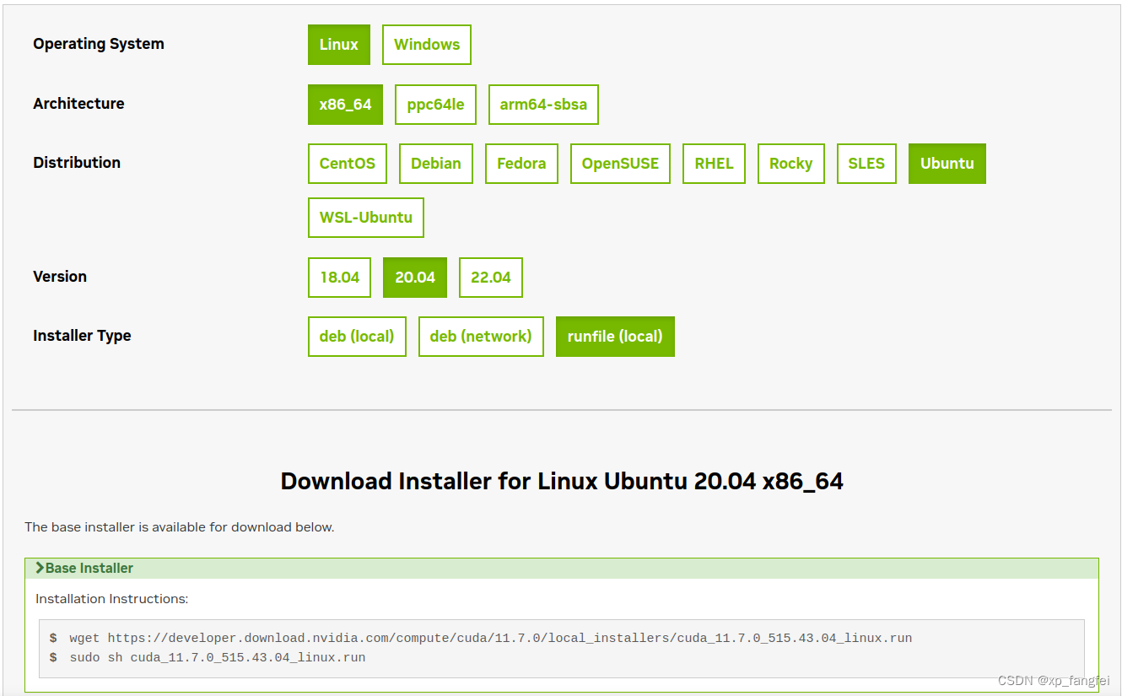Switch version to 18.04

pos(338,277)
